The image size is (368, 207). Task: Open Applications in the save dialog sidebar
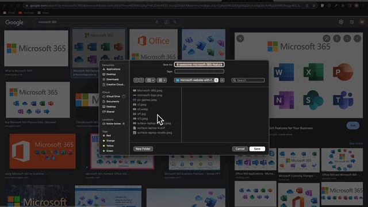[x=112, y=69]
